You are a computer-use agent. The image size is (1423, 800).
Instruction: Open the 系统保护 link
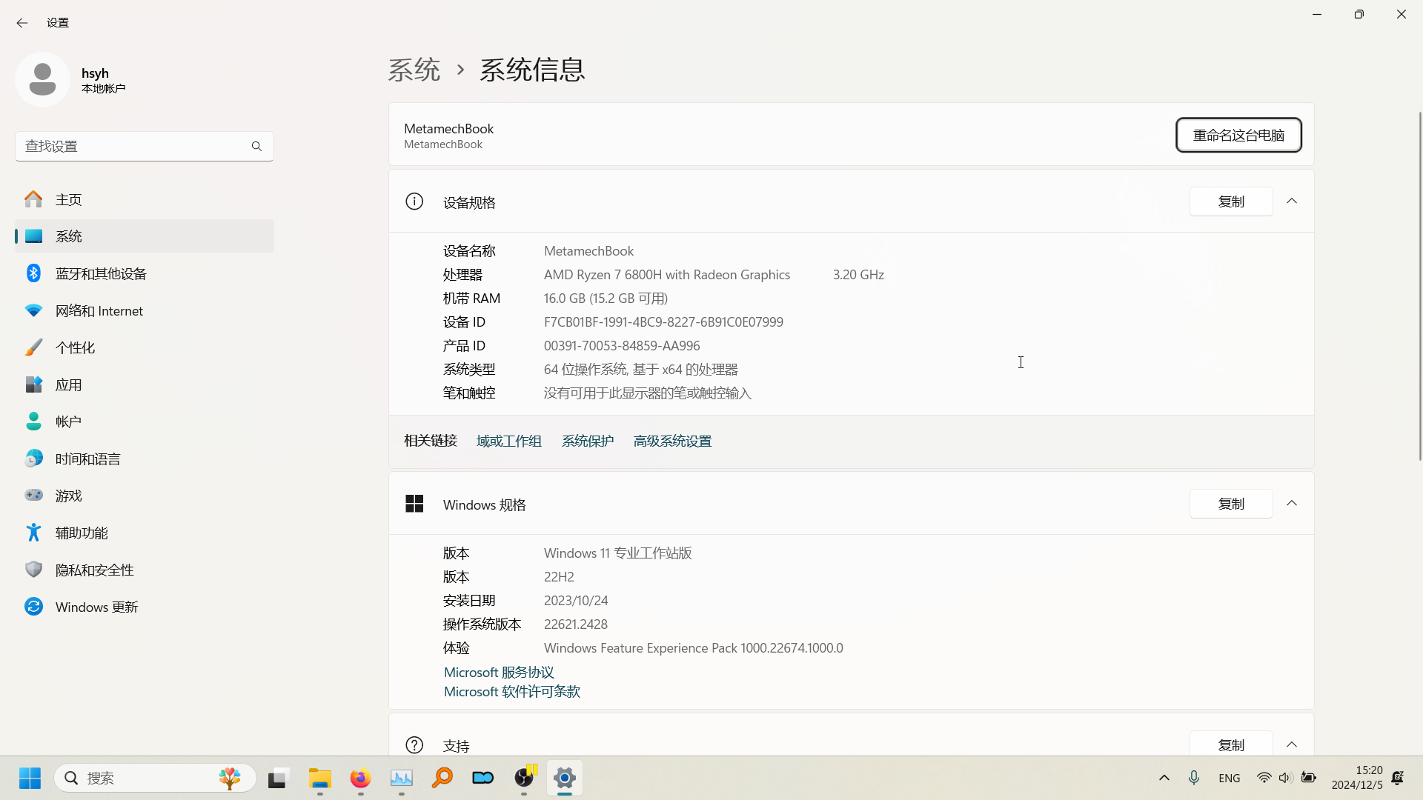click(588, 441)
